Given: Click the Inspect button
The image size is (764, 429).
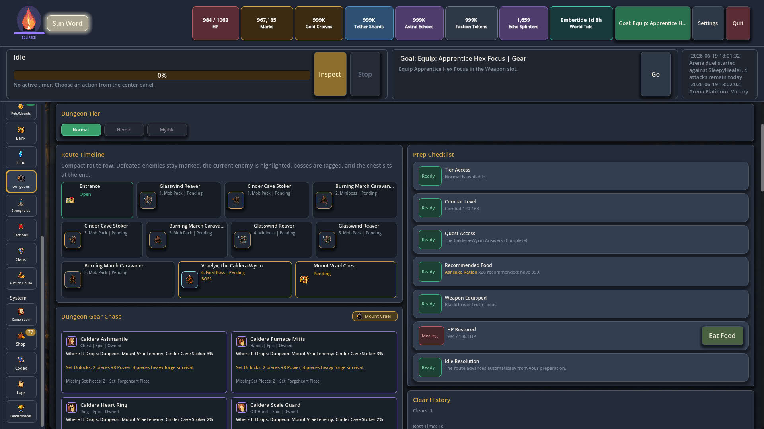Looking at the screenshot, I should click(330, 74).
